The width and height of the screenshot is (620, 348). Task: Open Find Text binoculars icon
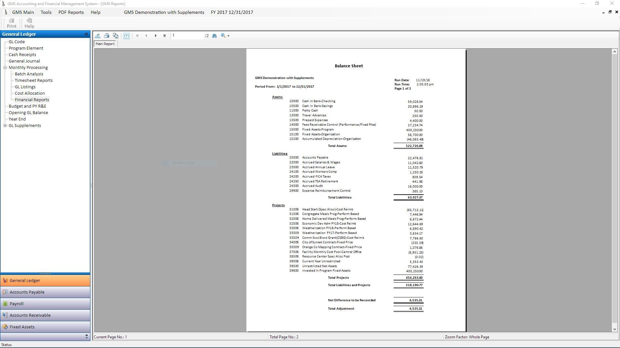tap(214, 36)
